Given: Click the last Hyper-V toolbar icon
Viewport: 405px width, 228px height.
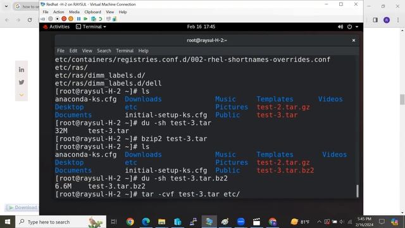Looking at the screenshot, I should (x=115, y=19).
